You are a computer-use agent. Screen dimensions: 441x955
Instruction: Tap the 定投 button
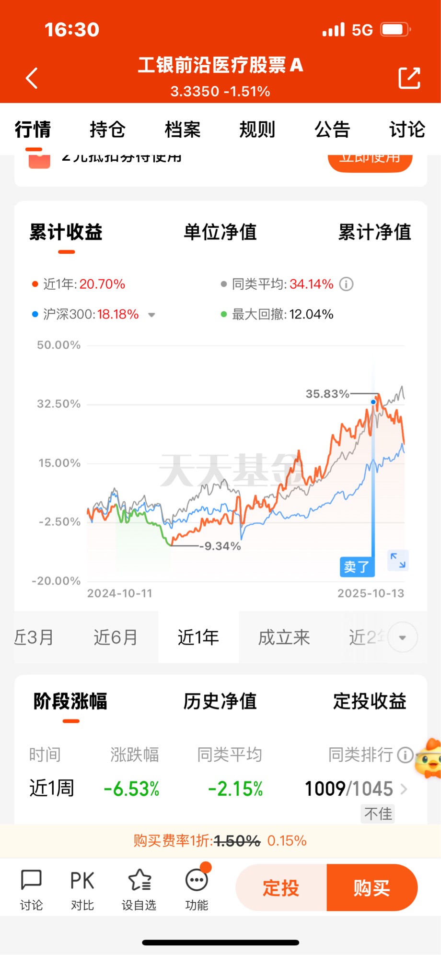(x=281, y=888)
